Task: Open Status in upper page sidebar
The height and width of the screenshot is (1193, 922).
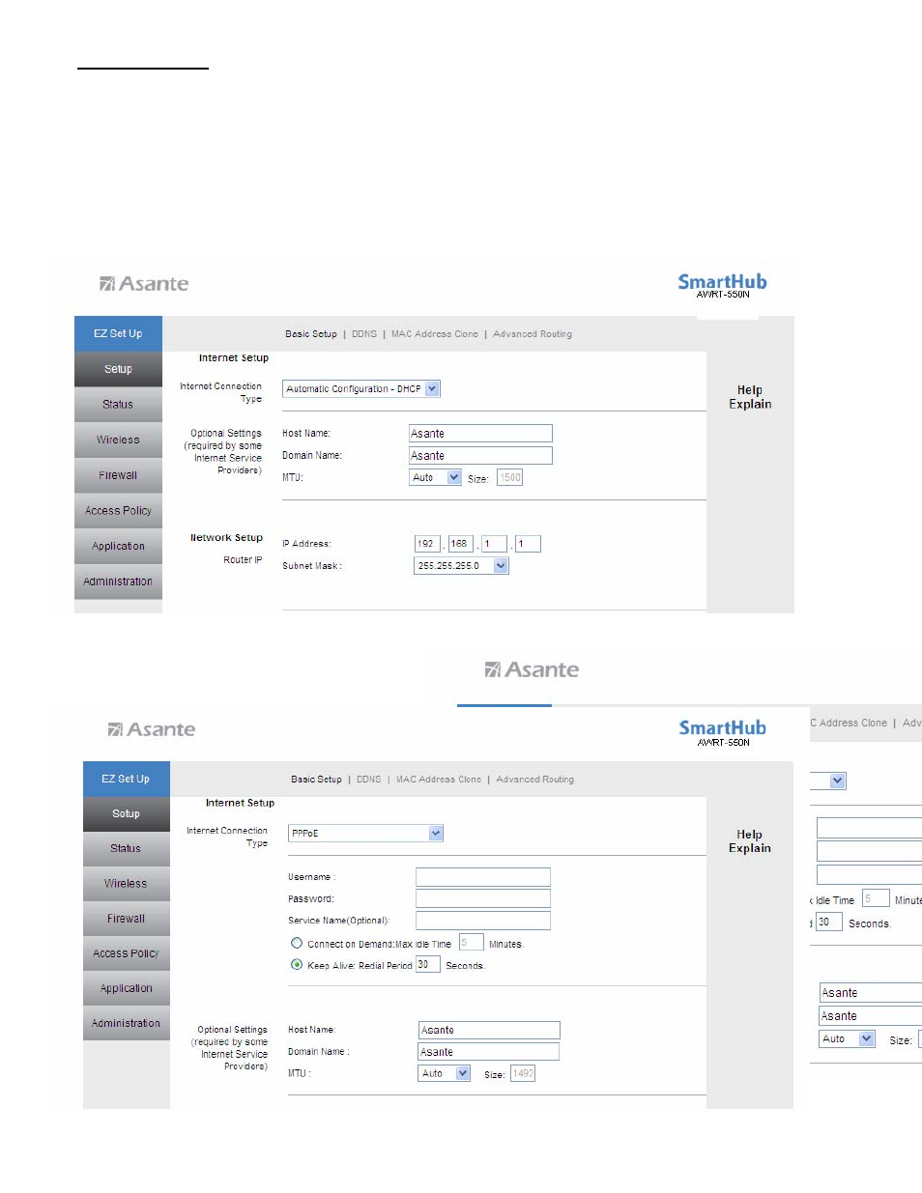Action: [x=118, y=405]
